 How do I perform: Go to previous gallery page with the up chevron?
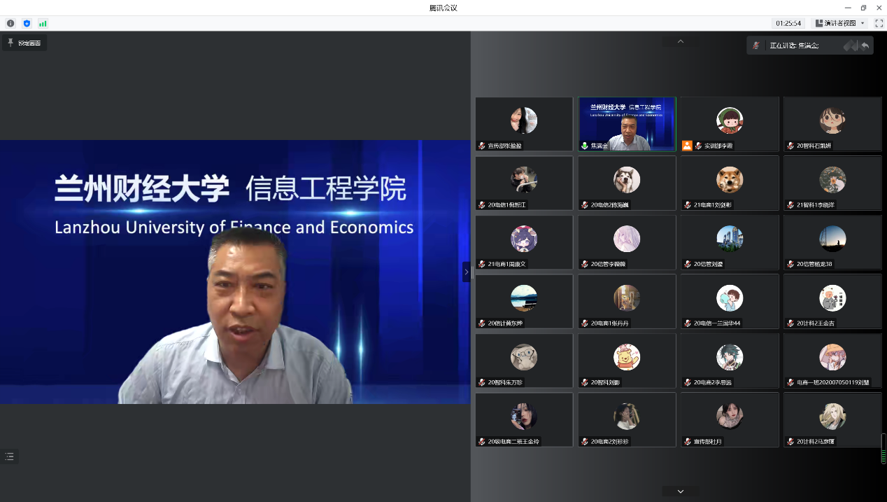(x=681, y=41)
